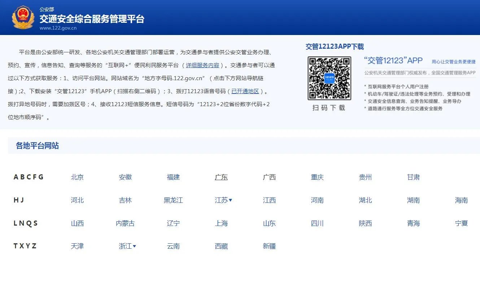Click the 各地平台网站 section header

tap(37, 146)
